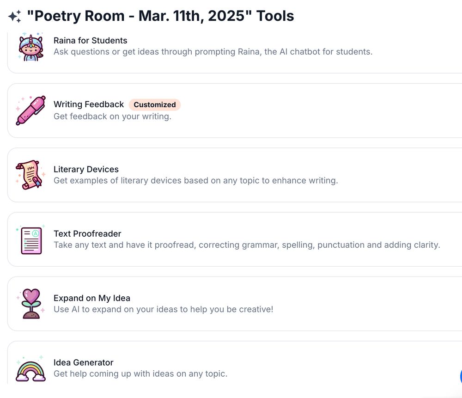Screen dimensions: 462x398
Task: Open the Idea Generator title
Action: tap(83, 362)
